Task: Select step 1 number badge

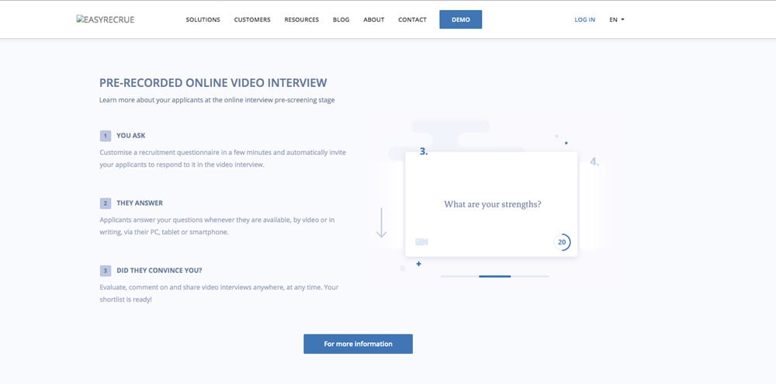Action: click(106, 136)
